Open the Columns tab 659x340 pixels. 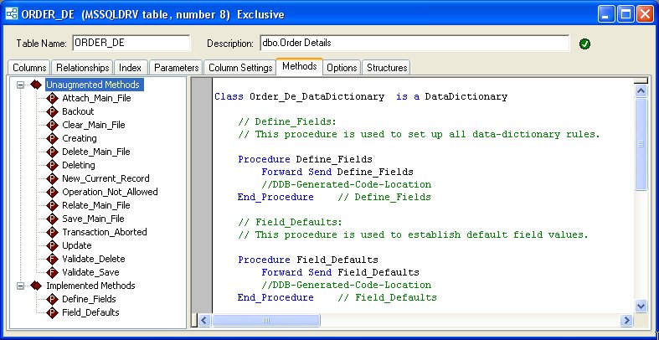[x=29, y=68]
